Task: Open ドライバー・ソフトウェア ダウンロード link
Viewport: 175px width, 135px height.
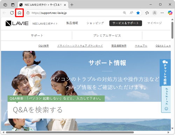Action: tap(80, 46)
